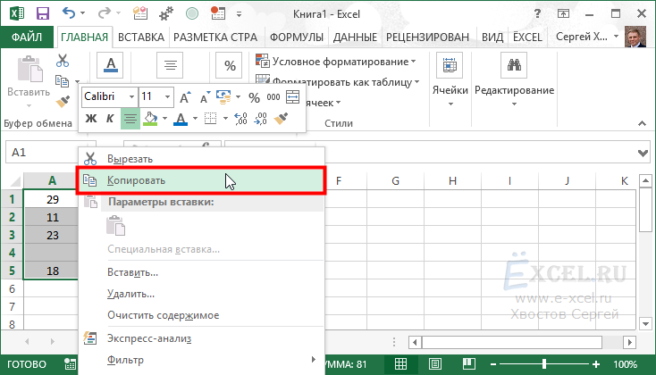
Task: Open borders dropdown arrow in mini toolbar
Action: point(225,119)
